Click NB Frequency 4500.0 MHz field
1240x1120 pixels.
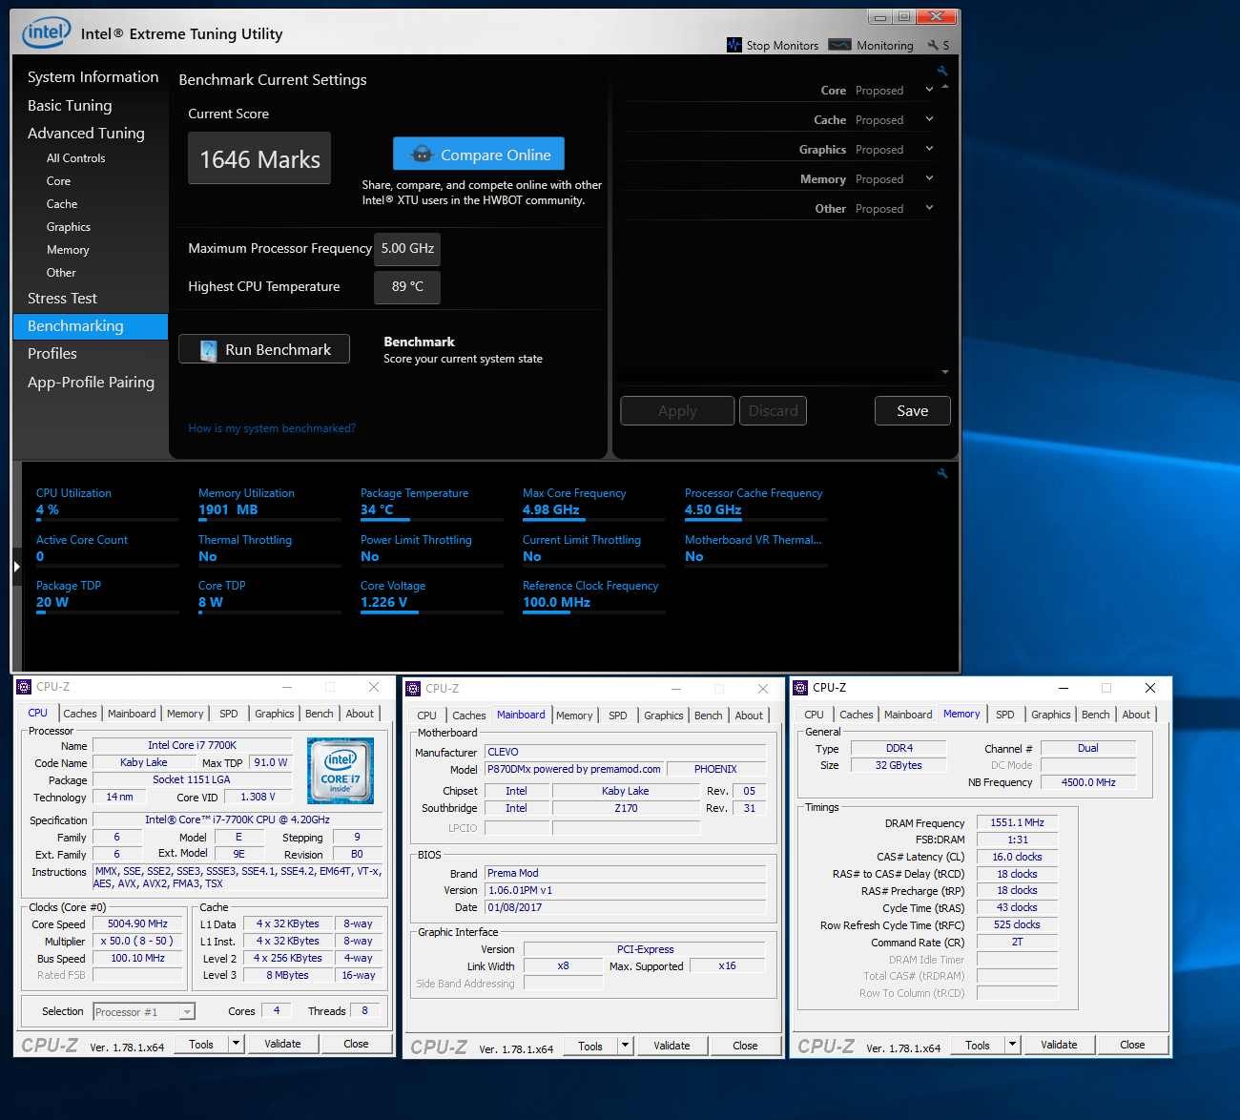click(1088, 782)
